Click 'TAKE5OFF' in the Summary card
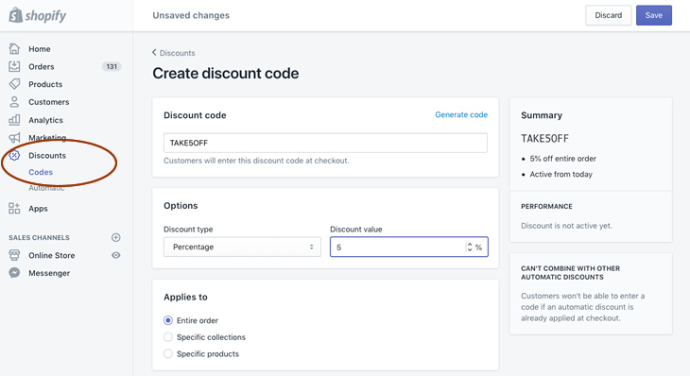Viewport: 690px width, 376px height. (544, 139)
